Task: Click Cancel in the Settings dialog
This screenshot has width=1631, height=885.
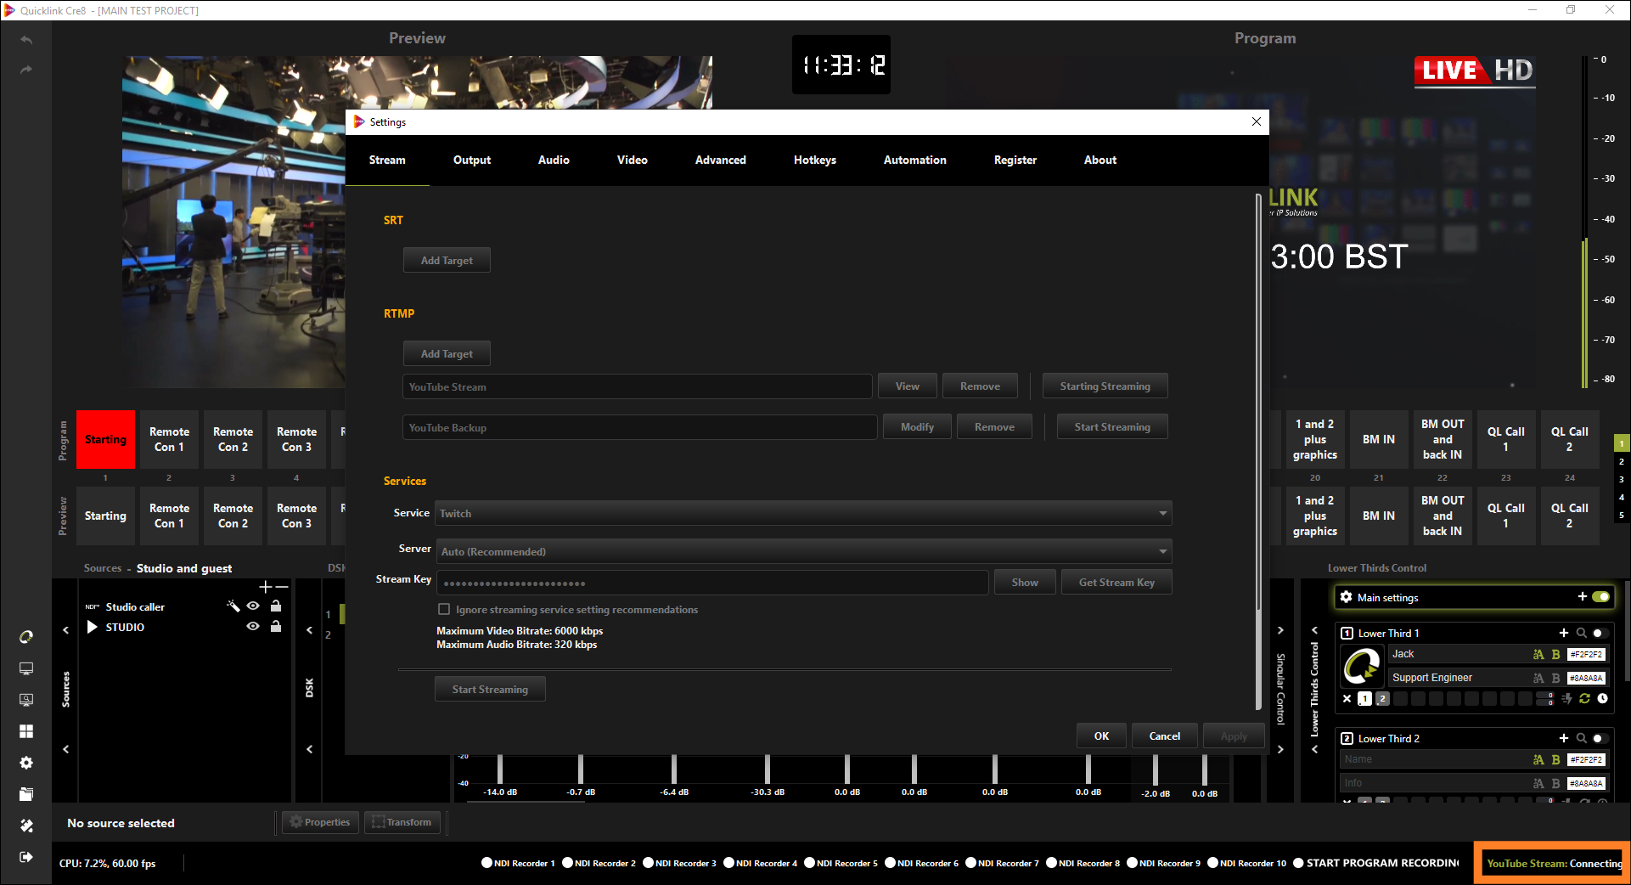Action: [x=1164, y=736]
